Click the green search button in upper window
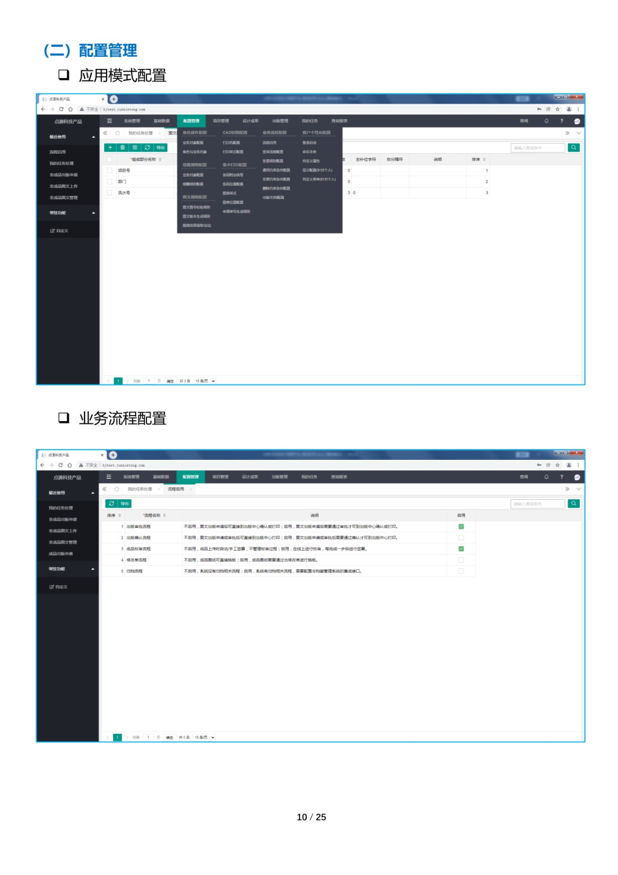This screenshot has height=875, width=618. point(573,148)
